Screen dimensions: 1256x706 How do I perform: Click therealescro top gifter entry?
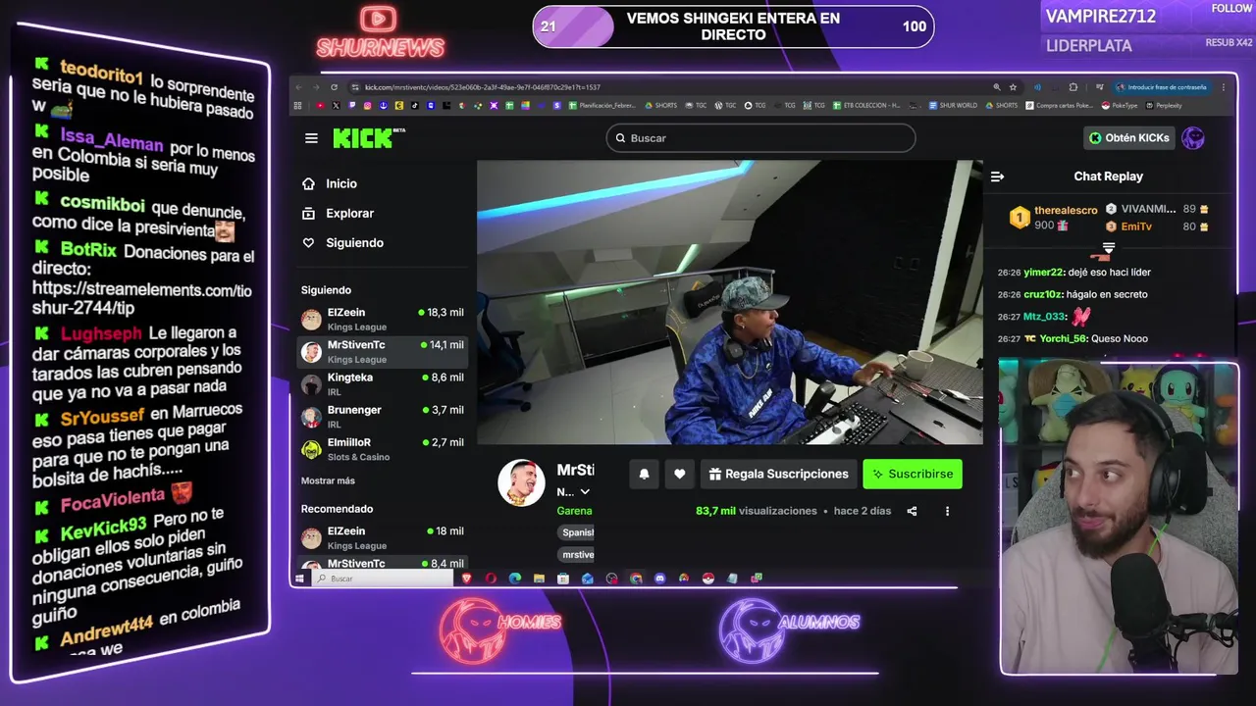pyautogui.click(x=1055, y=218)
